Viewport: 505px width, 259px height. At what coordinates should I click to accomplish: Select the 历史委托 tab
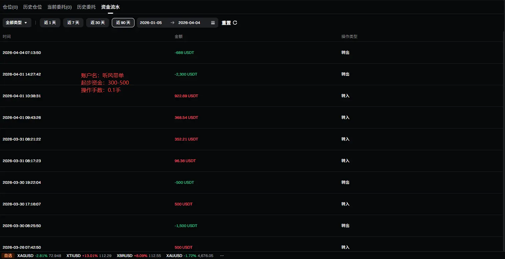[x=86, y=7]
